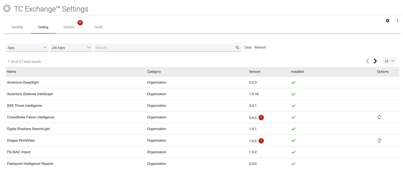Click version 2.0.1 cell
The width and height of the screenshot is (403, 169).
253,106
